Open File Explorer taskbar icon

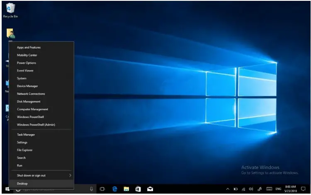tap(126, 189)
